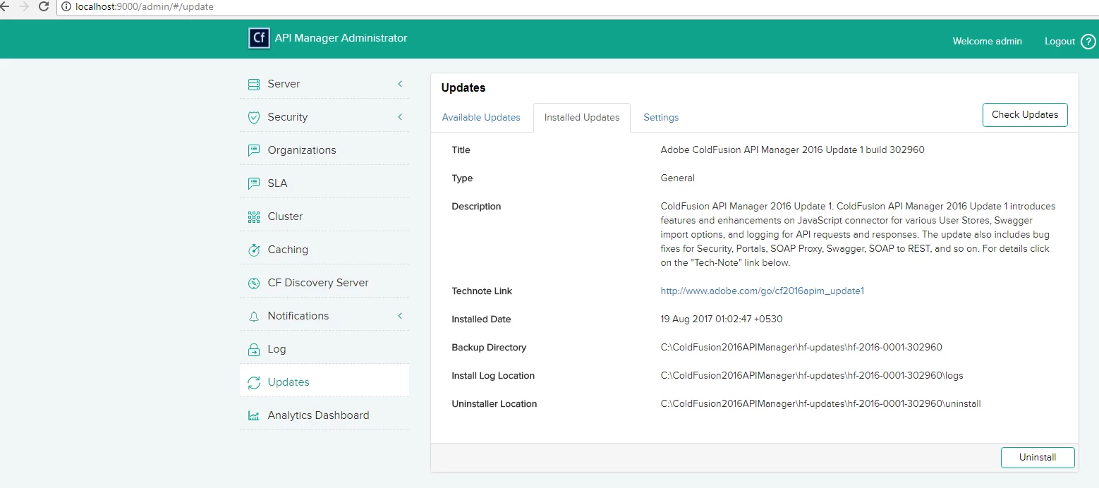
Task: Click the Check Updates button
Action: (x=1025, y=115)
